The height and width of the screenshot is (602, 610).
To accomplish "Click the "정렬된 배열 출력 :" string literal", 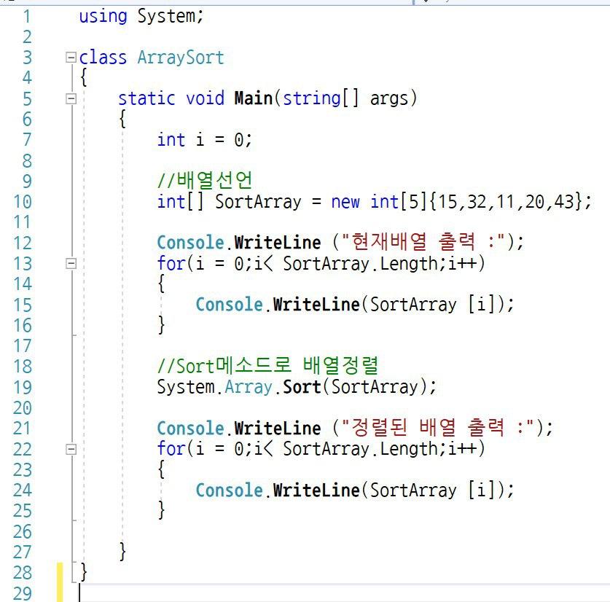I will (438, 427).
